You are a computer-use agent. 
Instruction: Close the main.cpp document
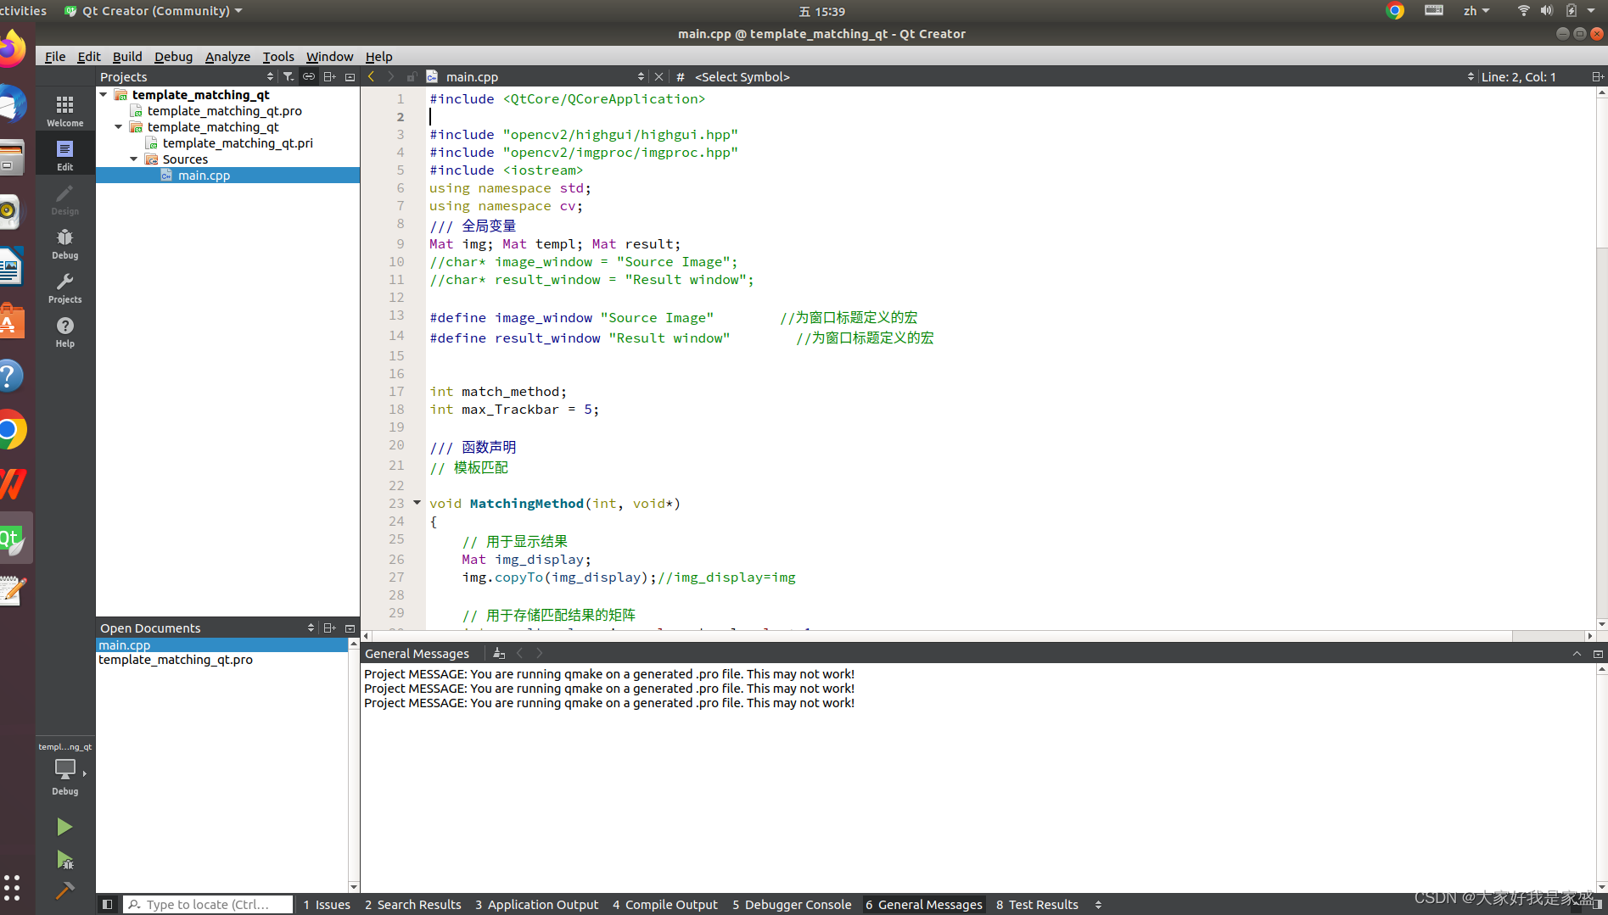point(658,76)
